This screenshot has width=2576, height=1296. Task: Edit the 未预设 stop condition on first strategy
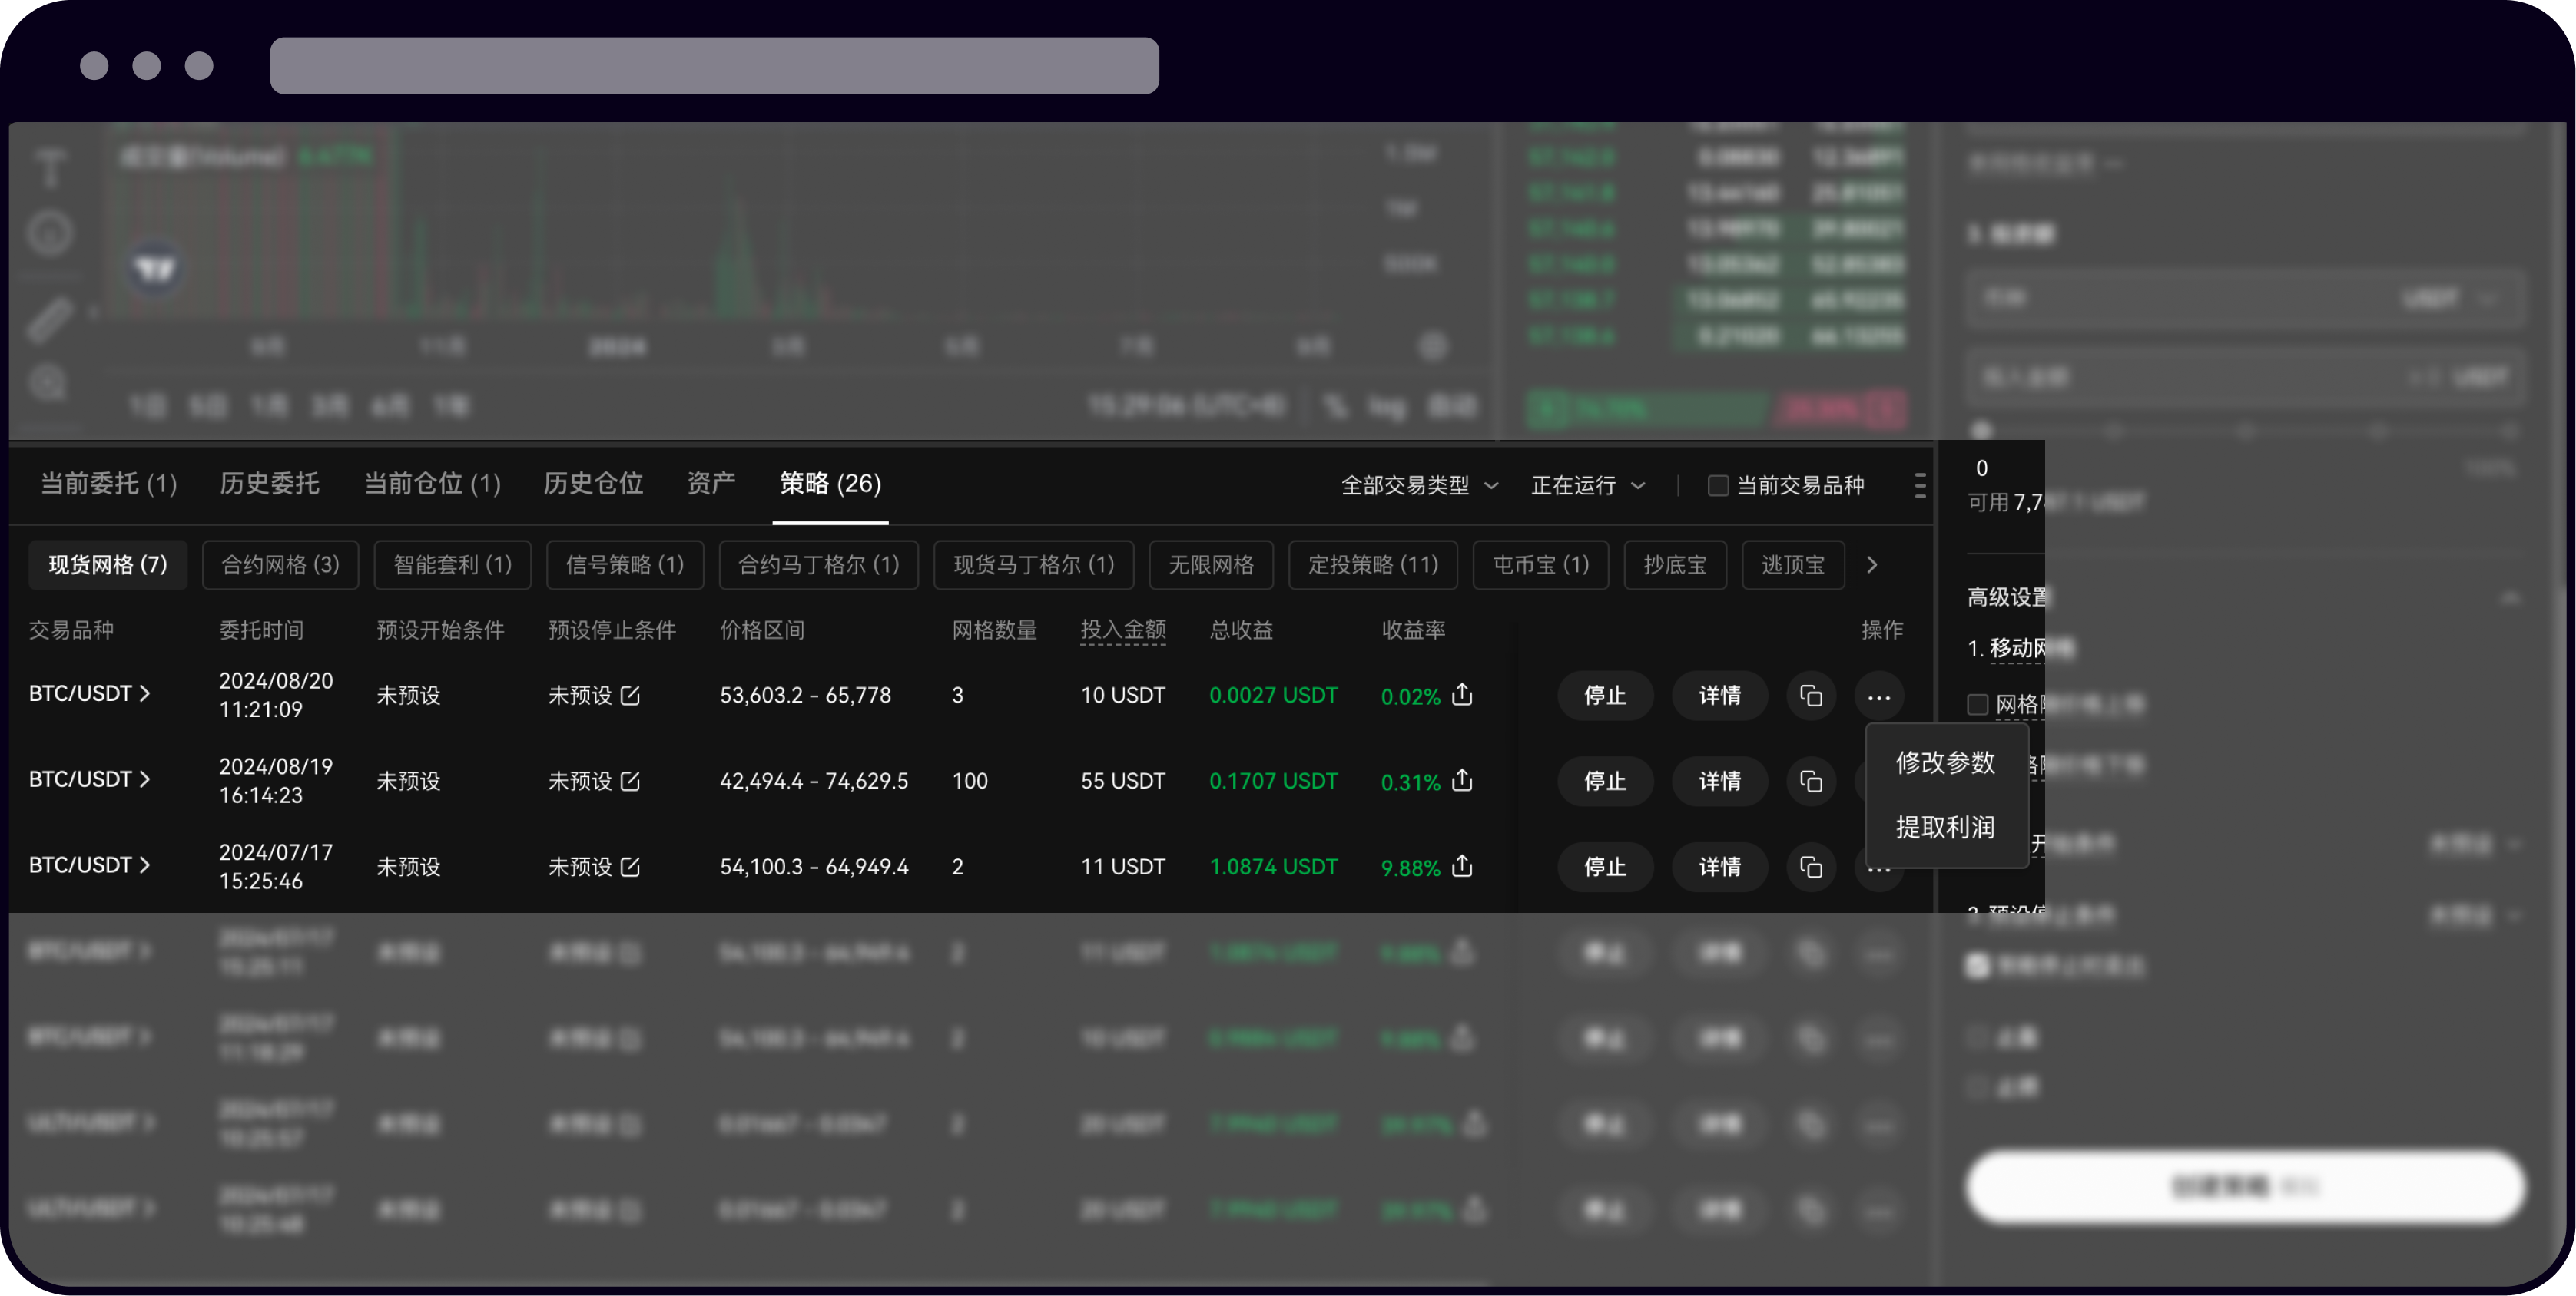point(630,696)
